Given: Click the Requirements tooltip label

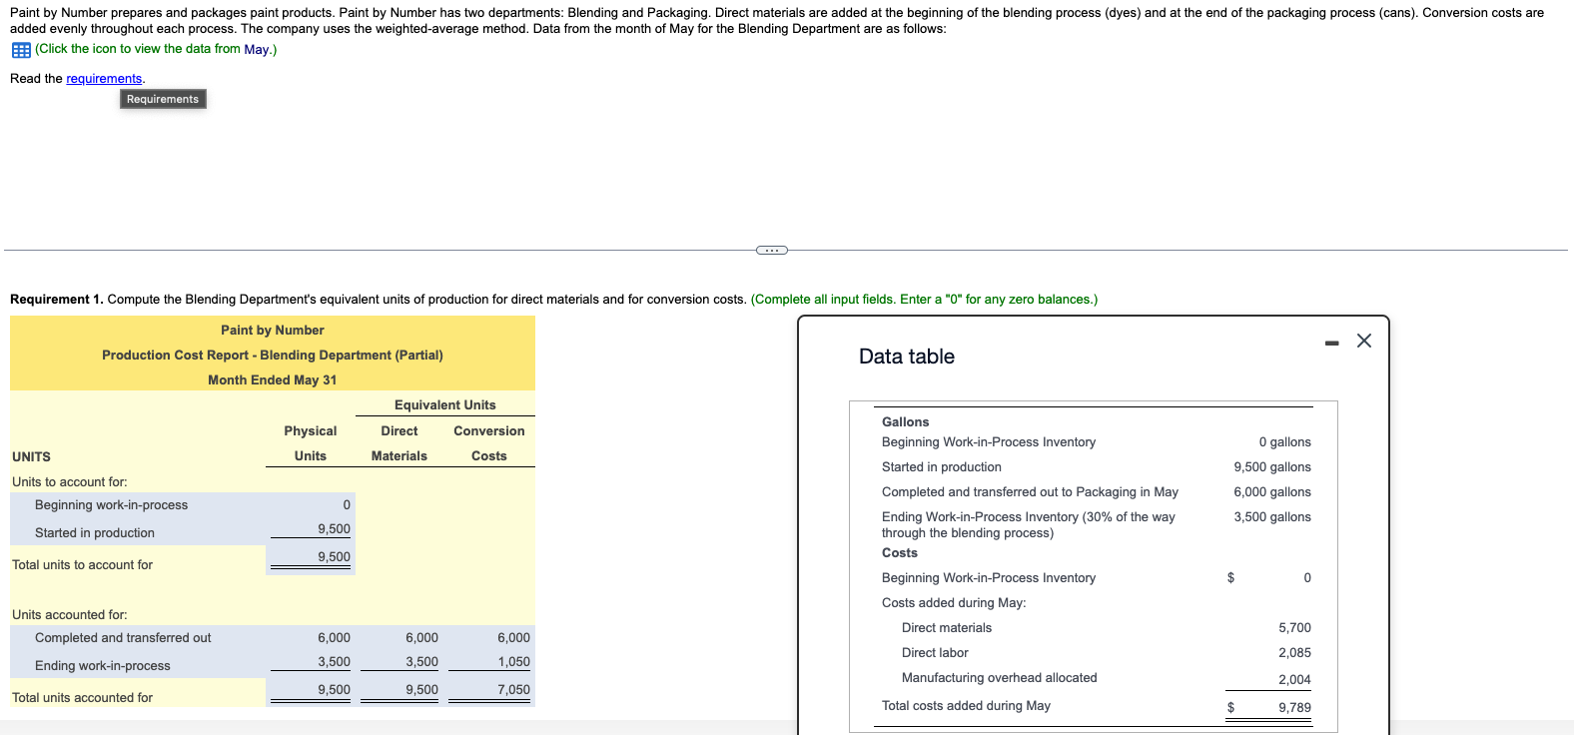Looking at the screenshot, I should tap(163, 99).
